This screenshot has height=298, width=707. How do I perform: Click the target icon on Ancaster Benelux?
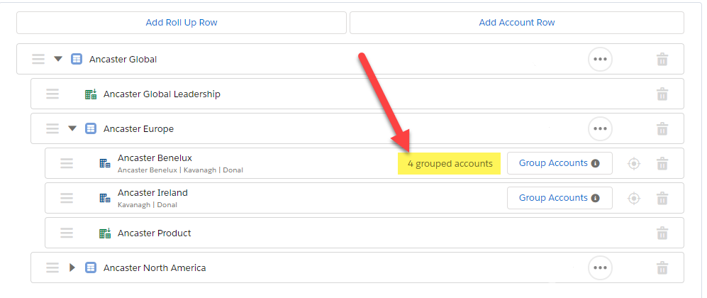[x=634, y=164]
